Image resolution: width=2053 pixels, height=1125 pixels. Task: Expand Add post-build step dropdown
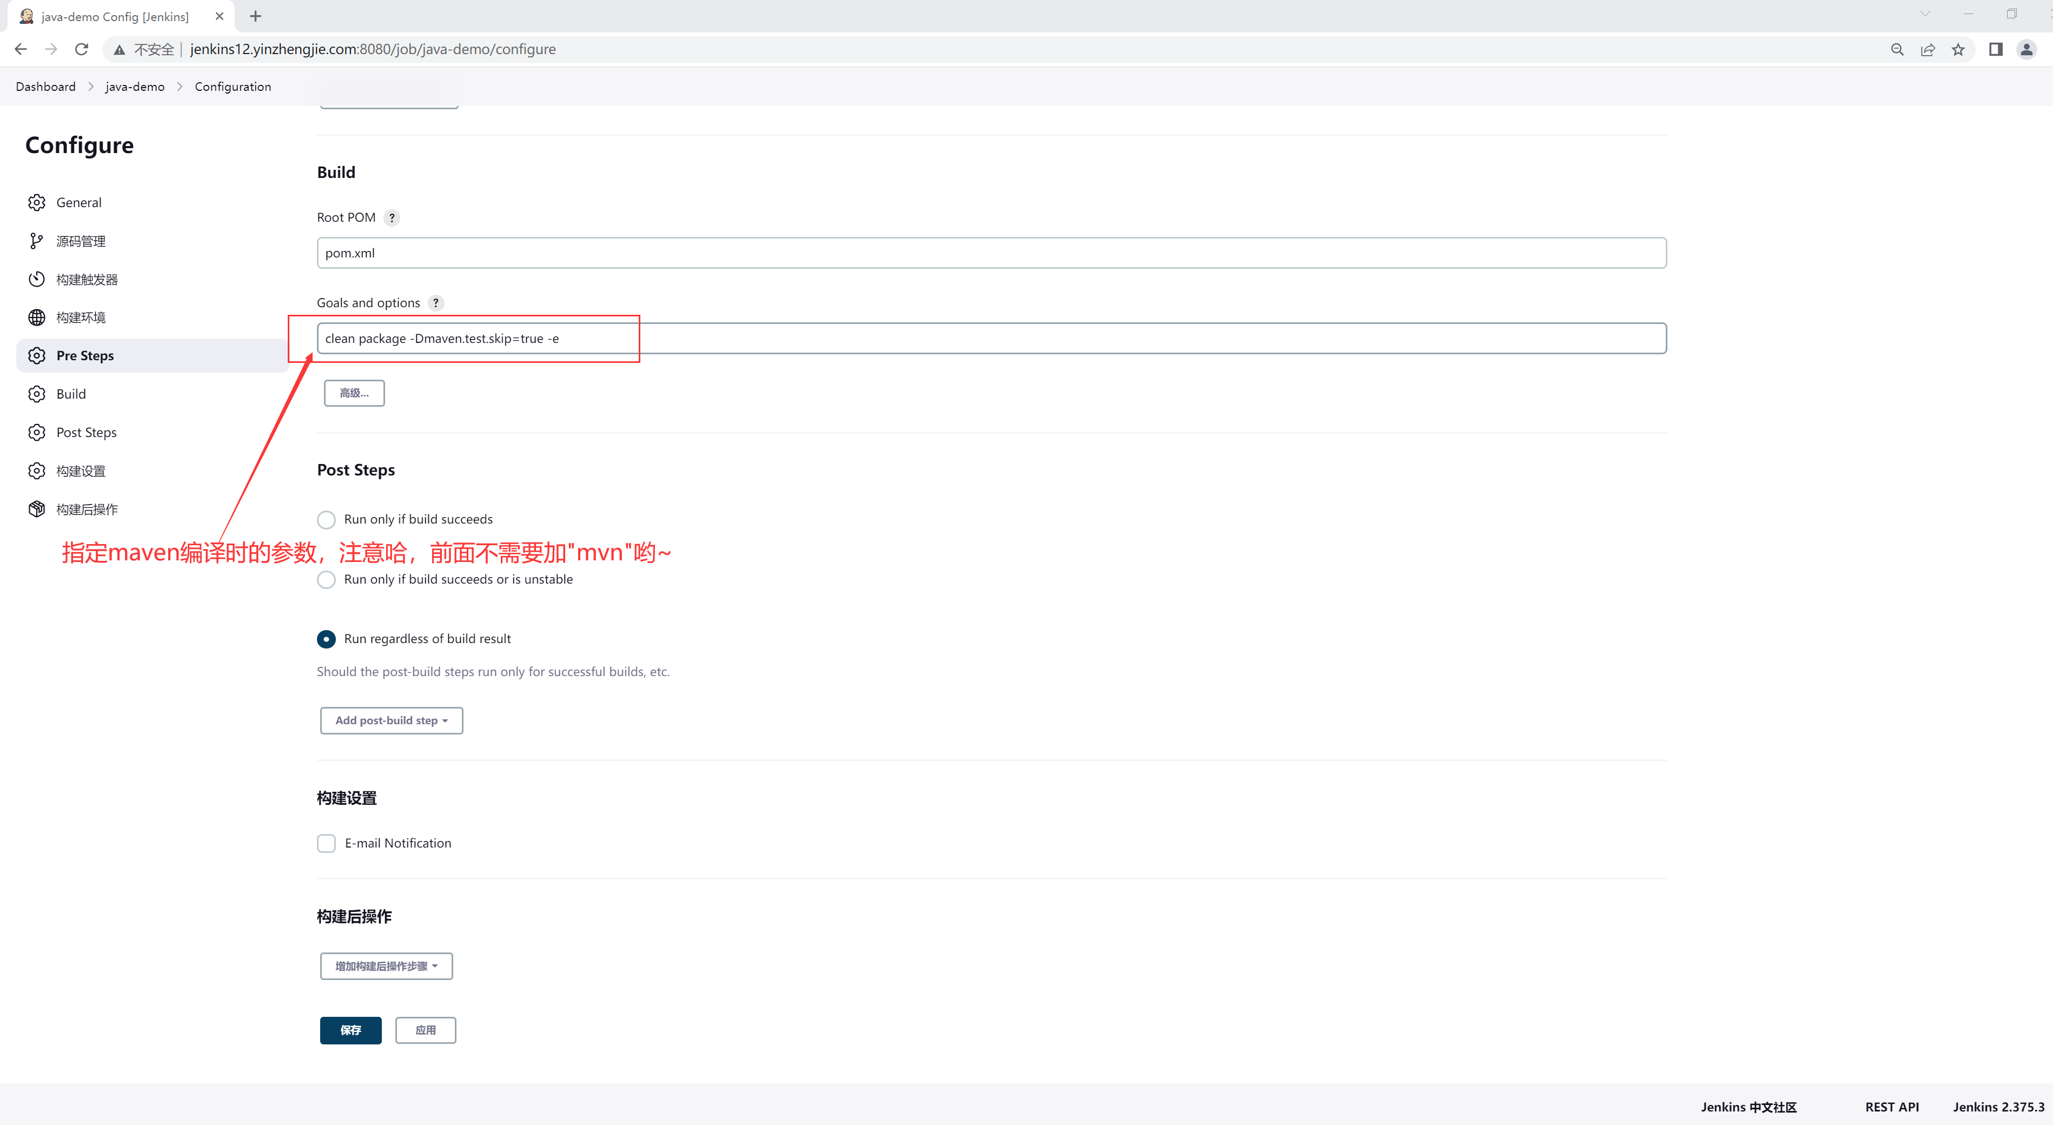392,720
